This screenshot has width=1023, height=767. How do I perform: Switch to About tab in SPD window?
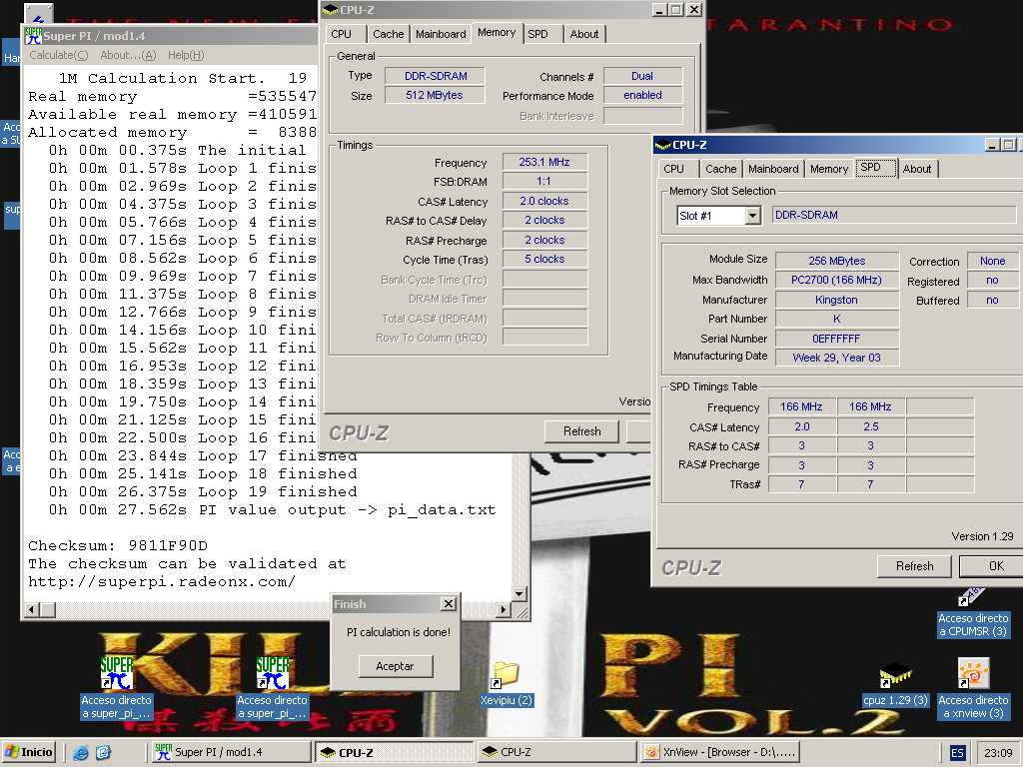[x=917, y=169]
